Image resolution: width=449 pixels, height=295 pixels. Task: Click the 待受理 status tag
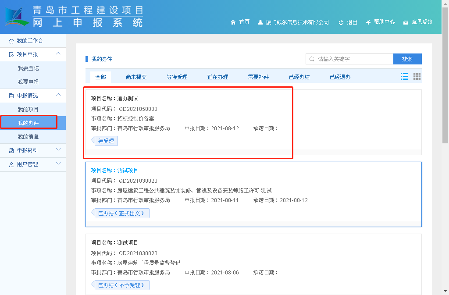point(106,141)
